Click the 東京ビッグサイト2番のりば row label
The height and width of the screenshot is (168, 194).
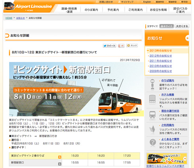(x=28, y=156)
